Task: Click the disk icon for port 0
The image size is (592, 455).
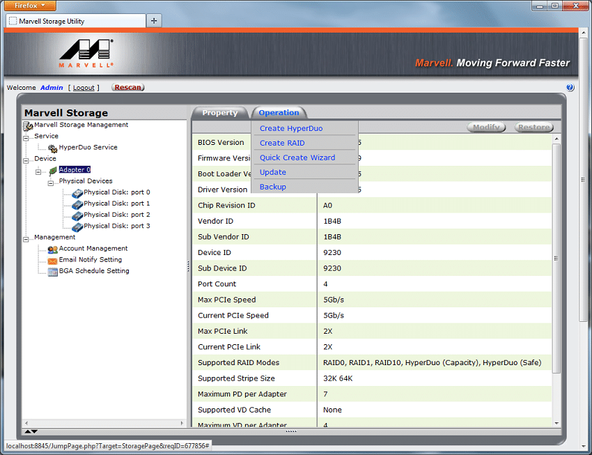Action: coord(77,193)
